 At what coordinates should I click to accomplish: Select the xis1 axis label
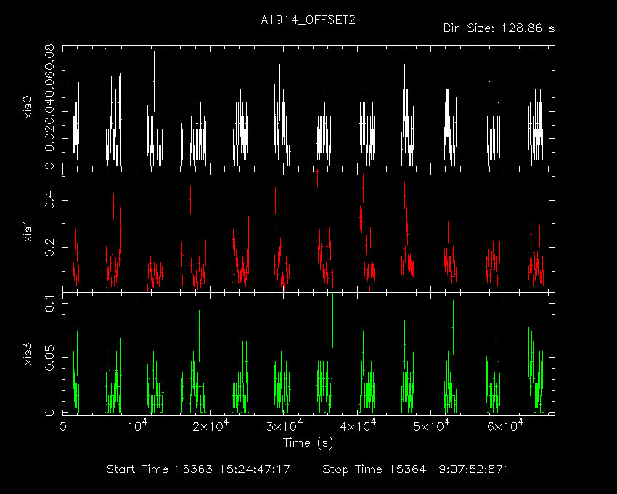pos(28,231)
